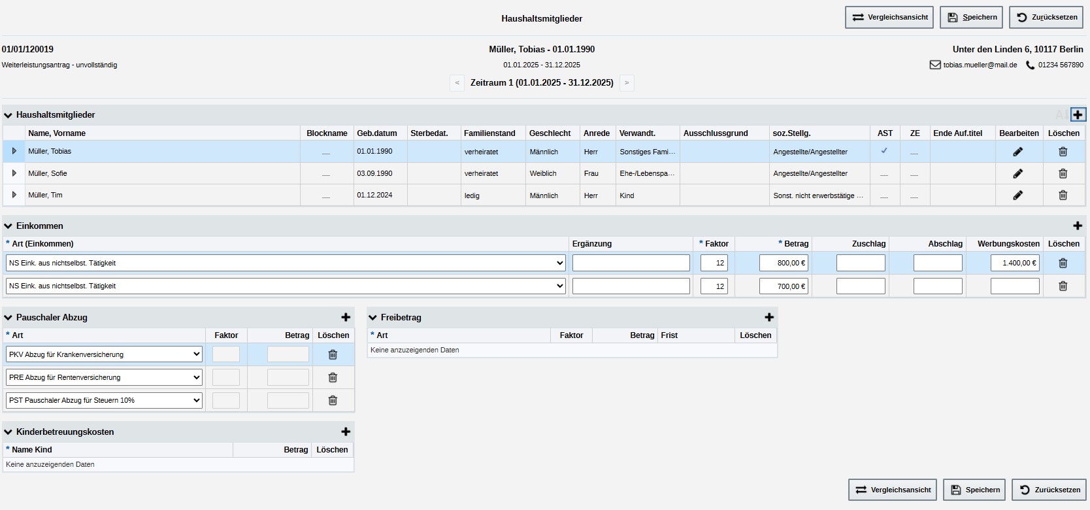Click the edit pencil for Müller, Tim
Screen dimensions: 1090x510
click(x=1017, y=195)
